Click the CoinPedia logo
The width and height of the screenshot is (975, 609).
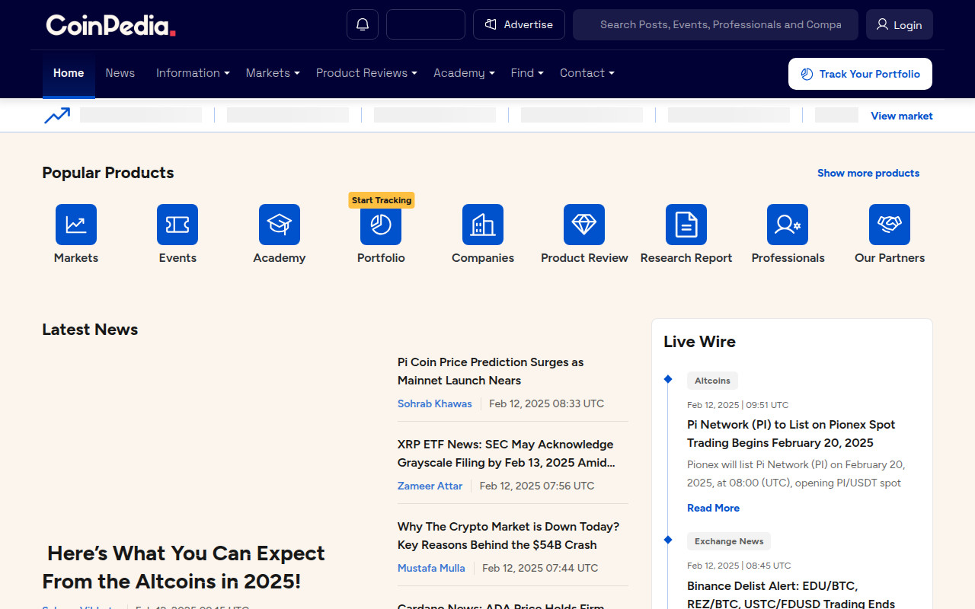[x=111, y=25]
